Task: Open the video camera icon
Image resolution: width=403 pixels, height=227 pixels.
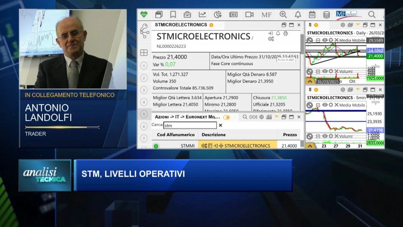Action: click(249, 15)
